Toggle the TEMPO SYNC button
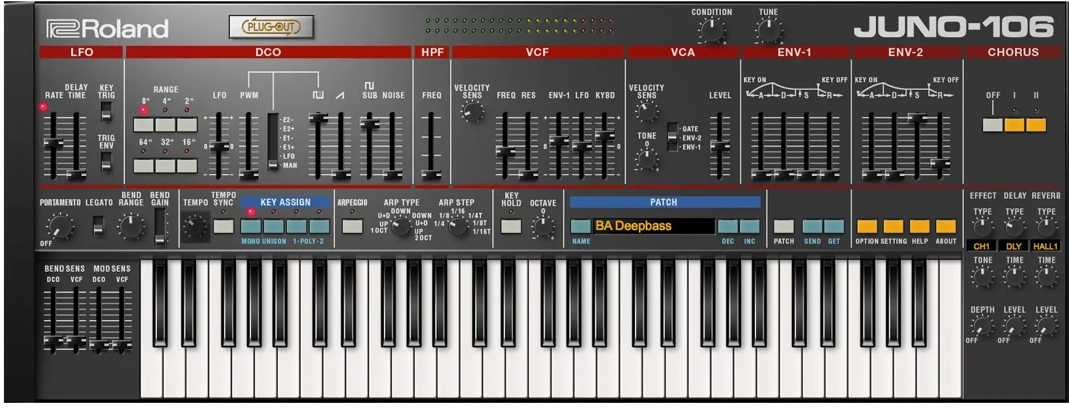This screenshot has width=1069, height=410. point(223,226)
